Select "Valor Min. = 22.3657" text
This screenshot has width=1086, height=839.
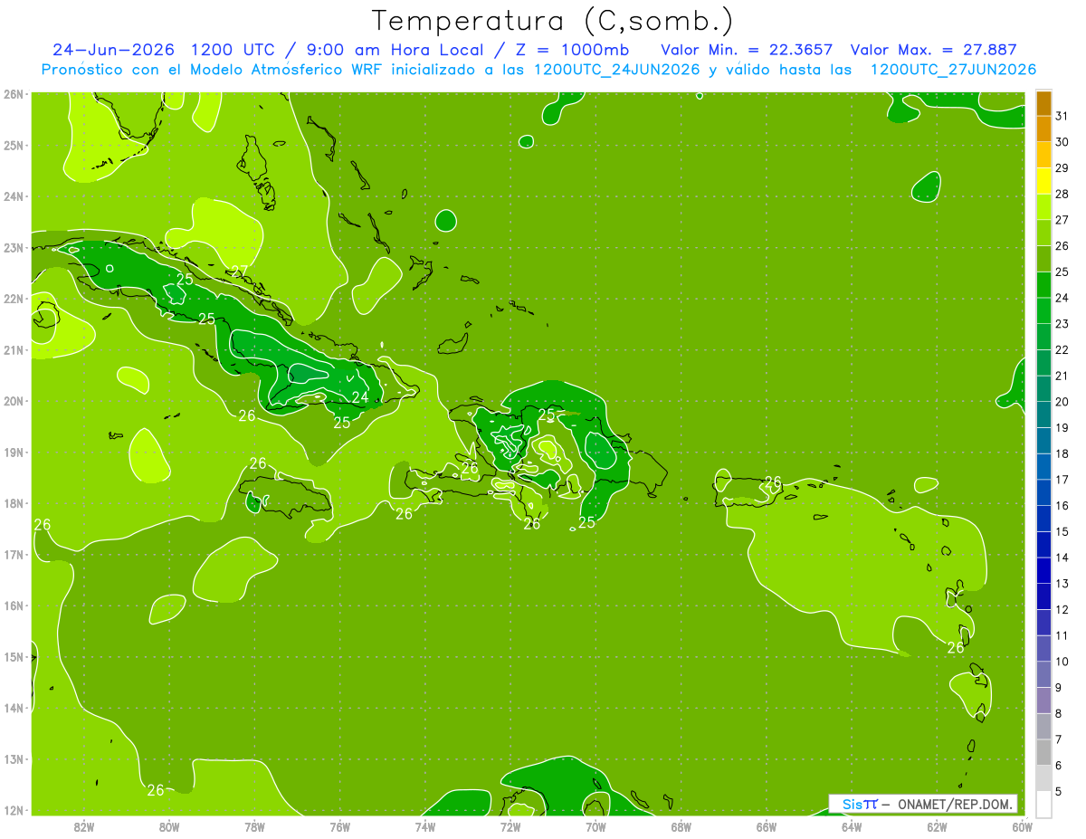point(748,50)
